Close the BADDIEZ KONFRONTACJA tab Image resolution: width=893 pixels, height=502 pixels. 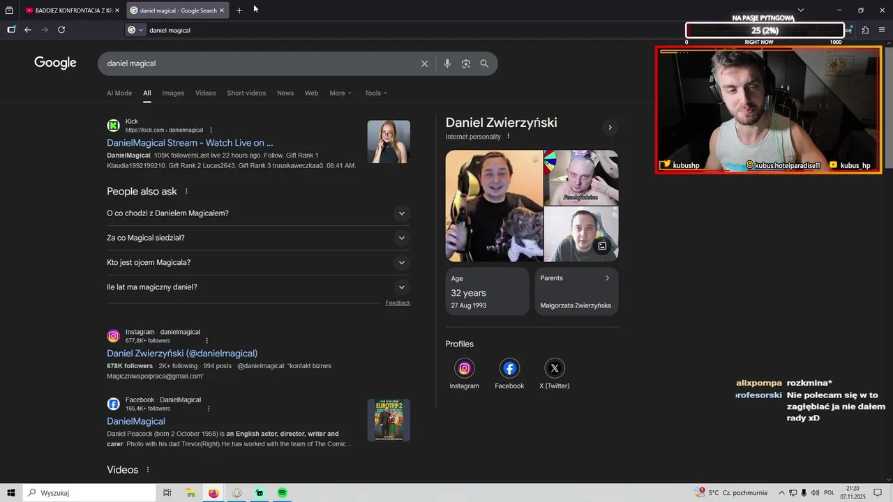coord(117,10)
